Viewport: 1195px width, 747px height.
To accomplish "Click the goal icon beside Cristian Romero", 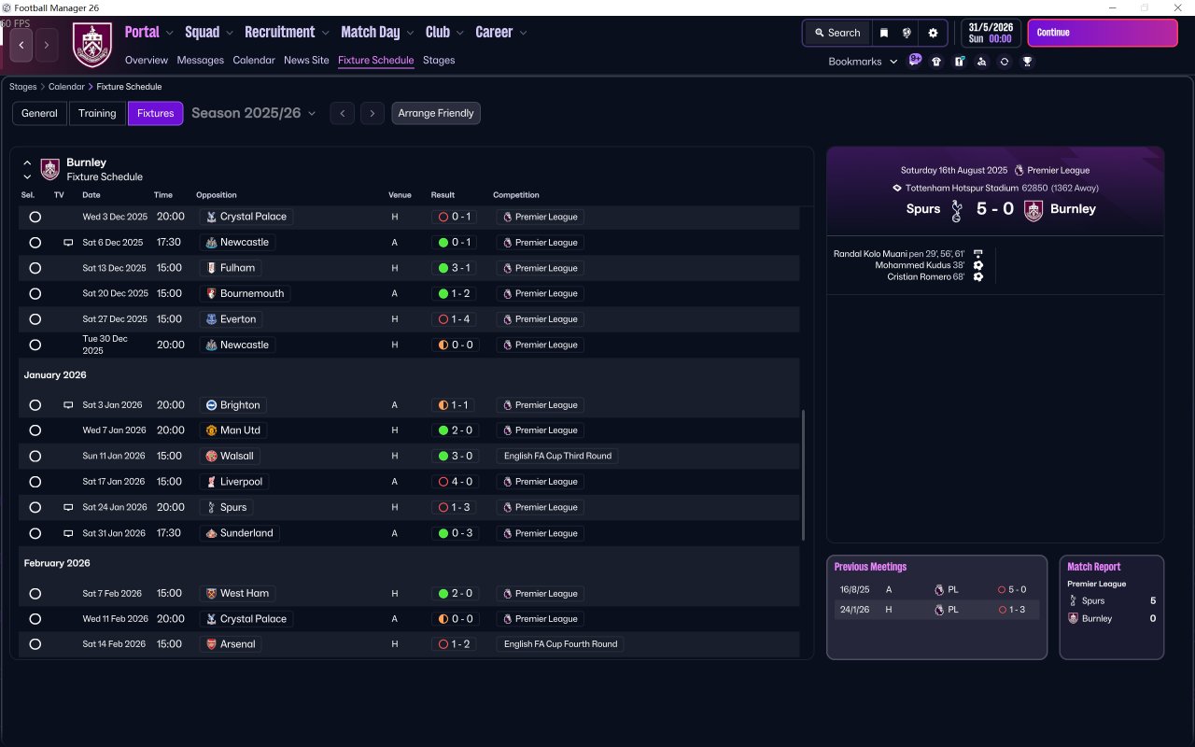I will click(977, 277).
